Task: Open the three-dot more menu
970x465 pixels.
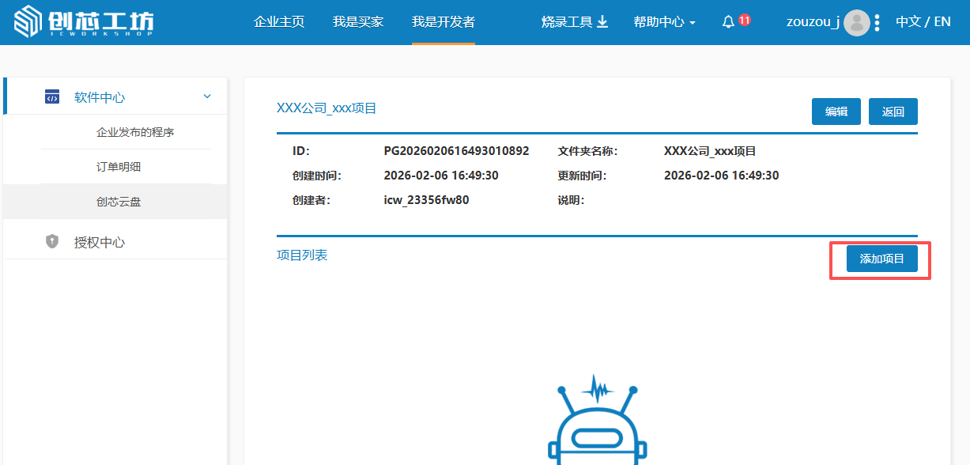Action: tap(878, 22)
